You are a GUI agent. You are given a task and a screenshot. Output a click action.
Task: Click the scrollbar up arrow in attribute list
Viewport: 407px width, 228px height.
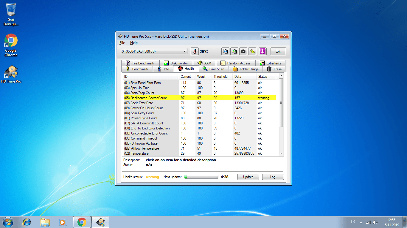(x=281, y=76)
